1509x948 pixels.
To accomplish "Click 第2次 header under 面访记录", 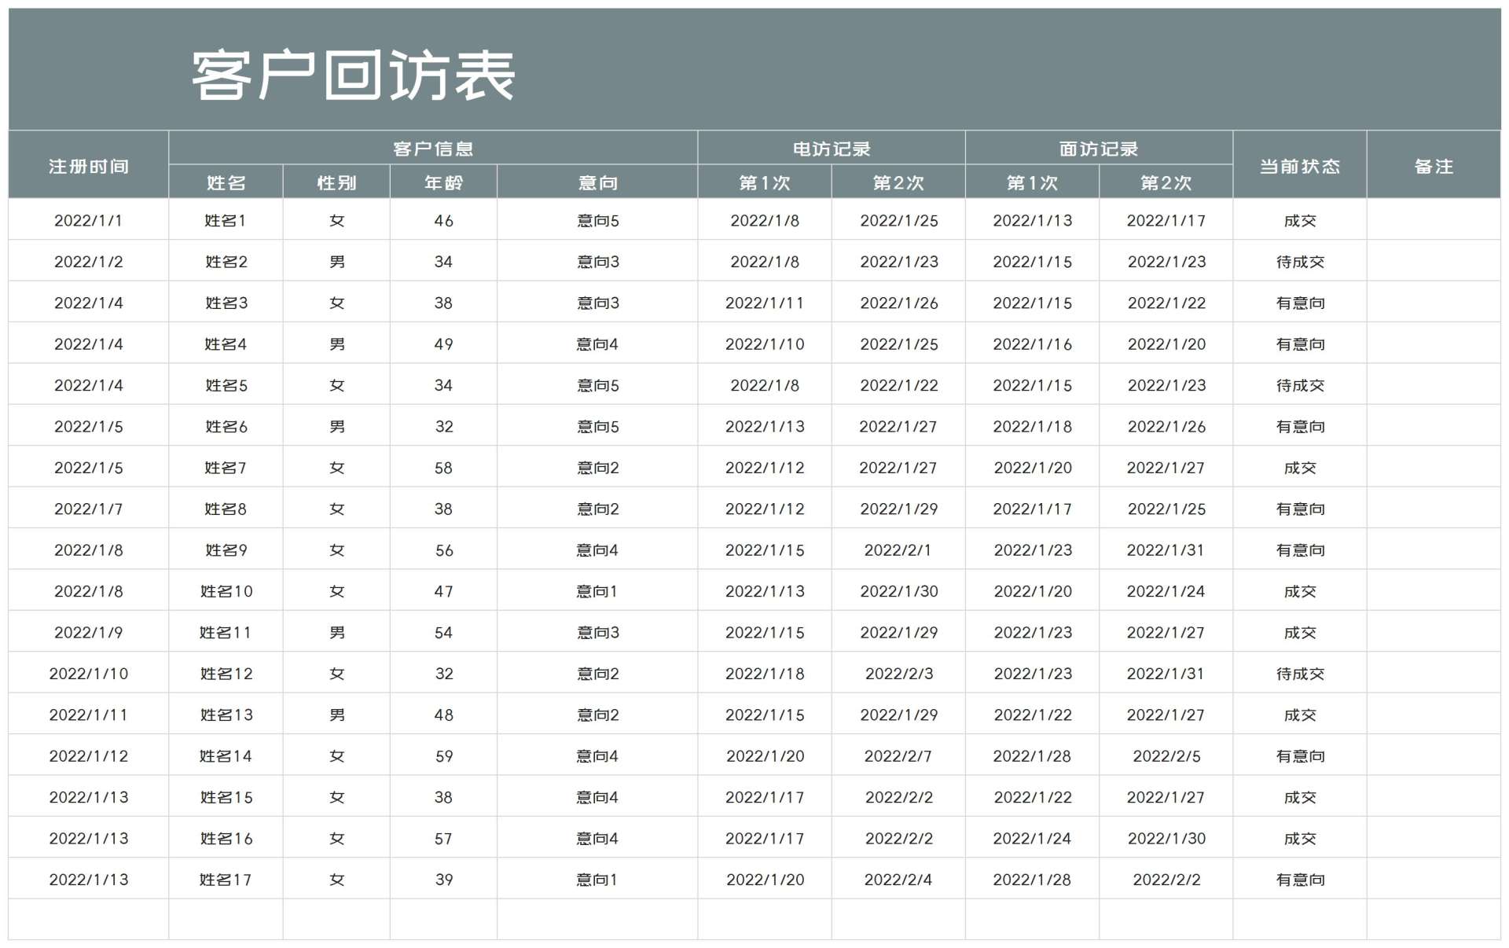I will (x=1166, y=183).
